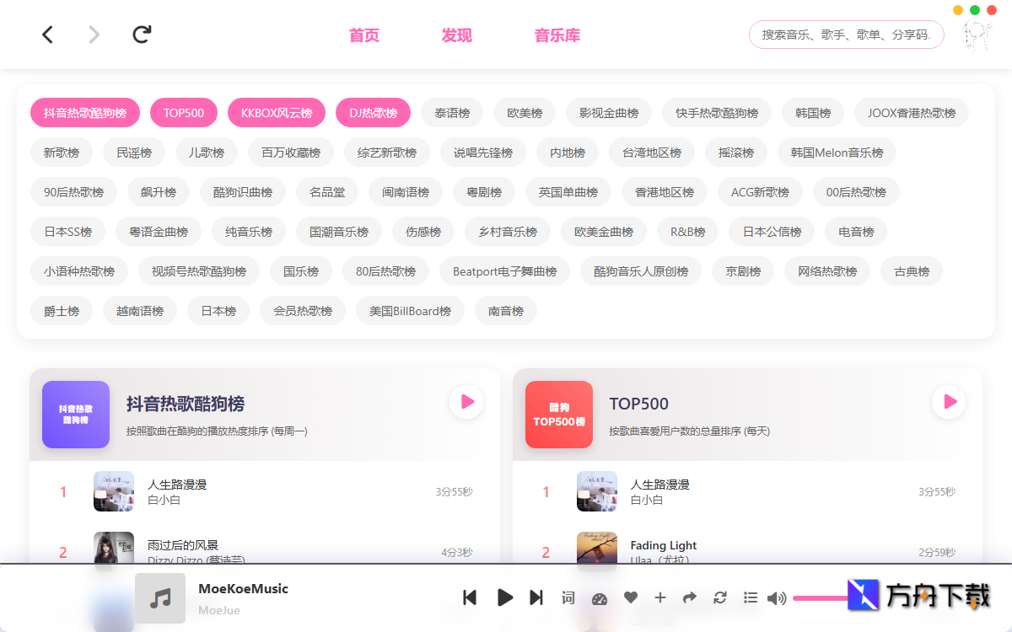The height and width of the screenshot is (632, 1012).
Task: Open the lyrics panel via 词 icon
Action: pyautogui.click(x=568, y=597)
